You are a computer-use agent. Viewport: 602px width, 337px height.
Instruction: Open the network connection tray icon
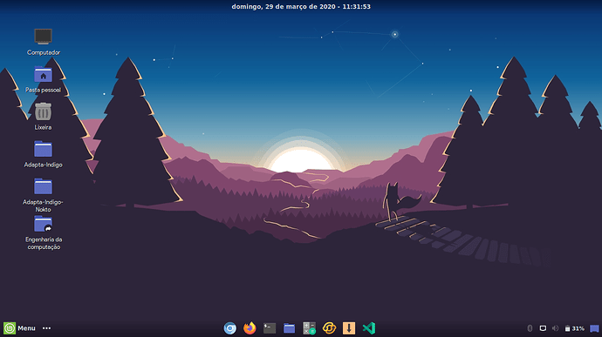pyautogui.click(x=543, y=328)
